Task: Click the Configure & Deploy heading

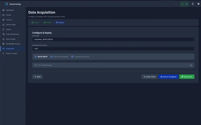Action: pos(42,33)
